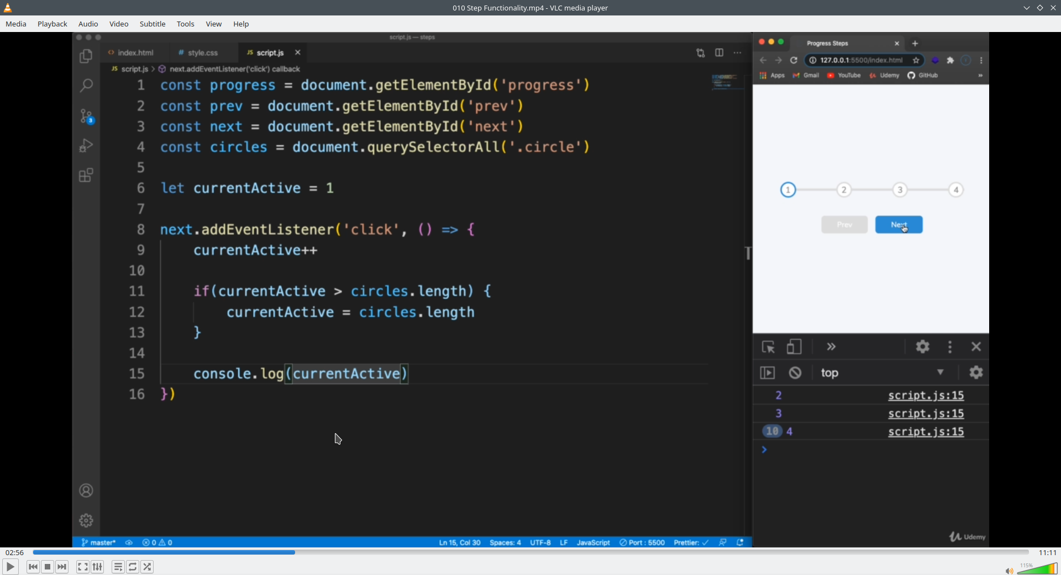Open the VS Code editor more actions menu
Viewport: 1061px width, 575px height.
[738, 52]
